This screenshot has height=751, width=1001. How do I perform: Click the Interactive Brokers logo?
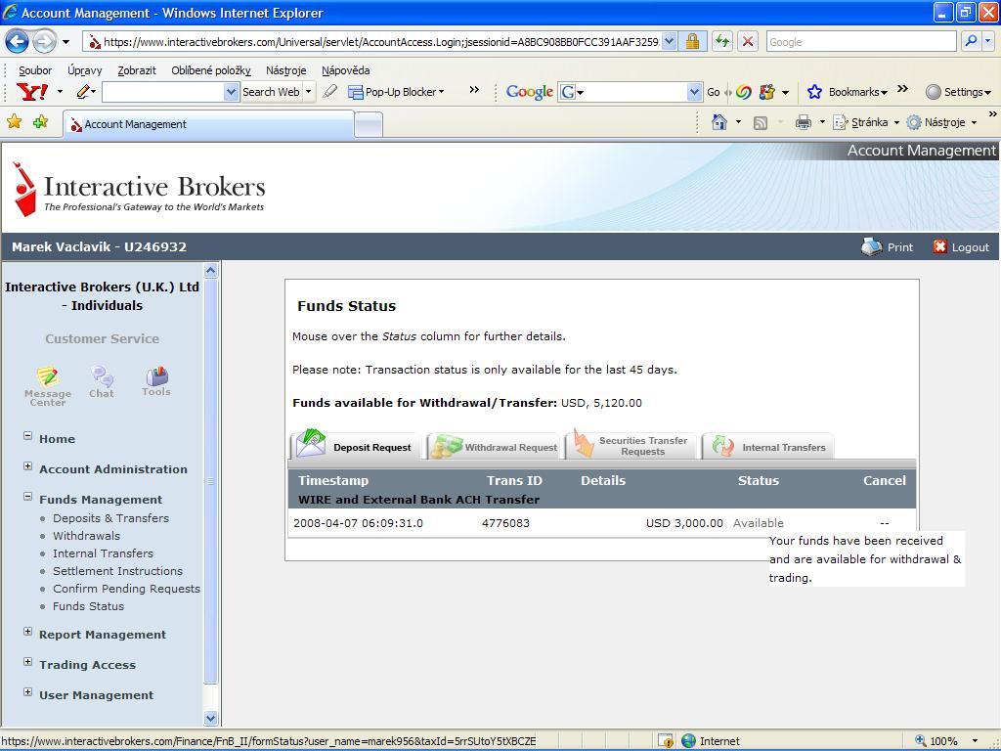(139, 189)
